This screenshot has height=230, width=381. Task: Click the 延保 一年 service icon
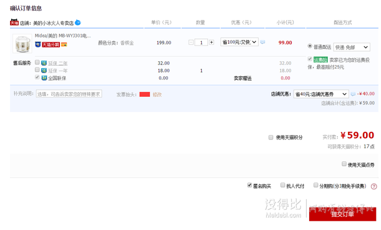44,71
